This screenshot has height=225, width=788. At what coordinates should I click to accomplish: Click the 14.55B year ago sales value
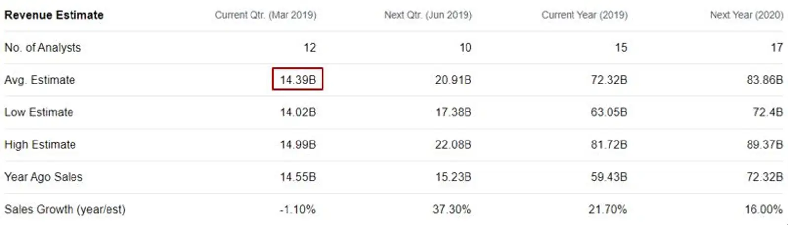tap(298, 177)
